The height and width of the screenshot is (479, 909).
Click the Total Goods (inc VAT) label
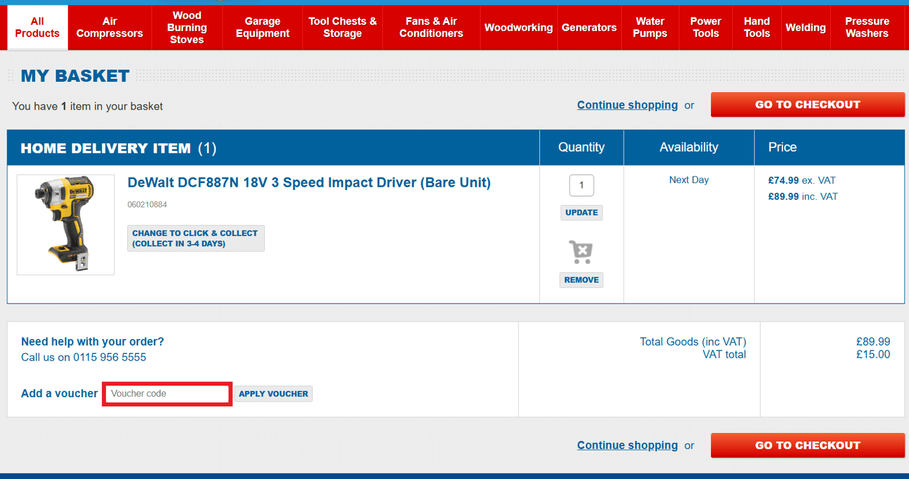693,342
